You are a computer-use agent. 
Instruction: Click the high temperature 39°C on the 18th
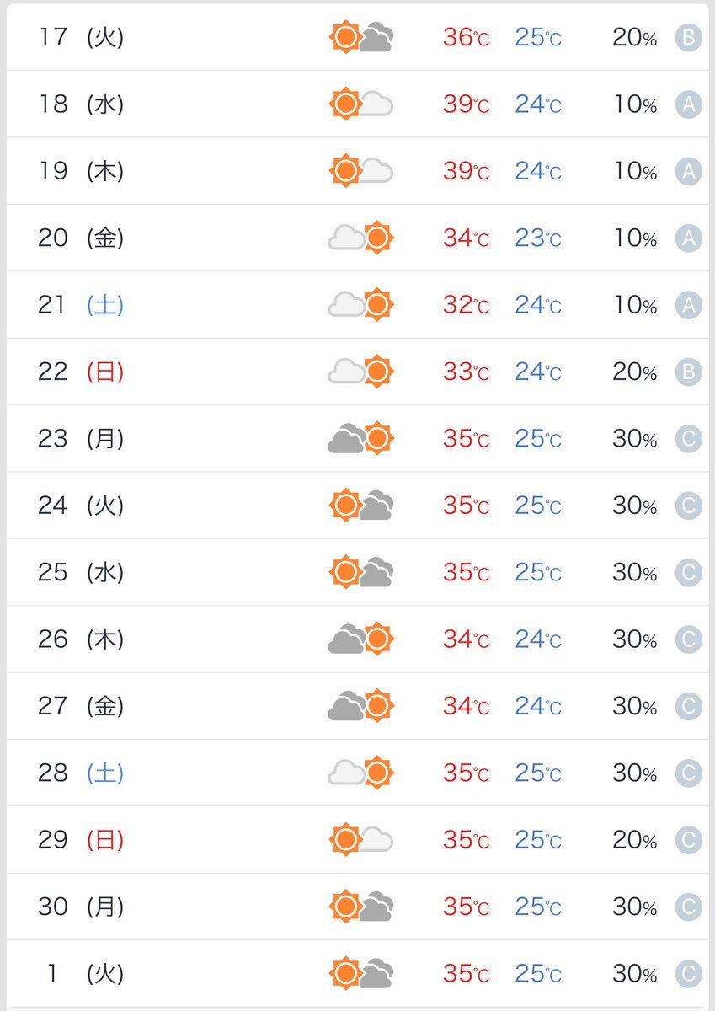coord(466,104)
